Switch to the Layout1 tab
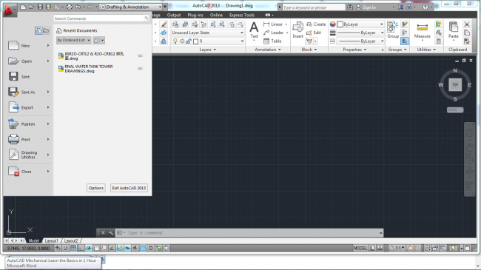Image resolution: width=481 pixels, height=270 pixels. tap(51, 241)
